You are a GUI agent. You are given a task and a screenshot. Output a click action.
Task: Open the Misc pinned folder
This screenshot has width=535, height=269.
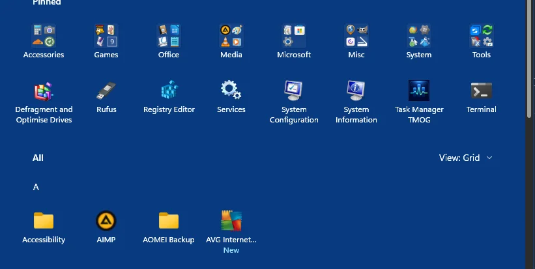356,42
